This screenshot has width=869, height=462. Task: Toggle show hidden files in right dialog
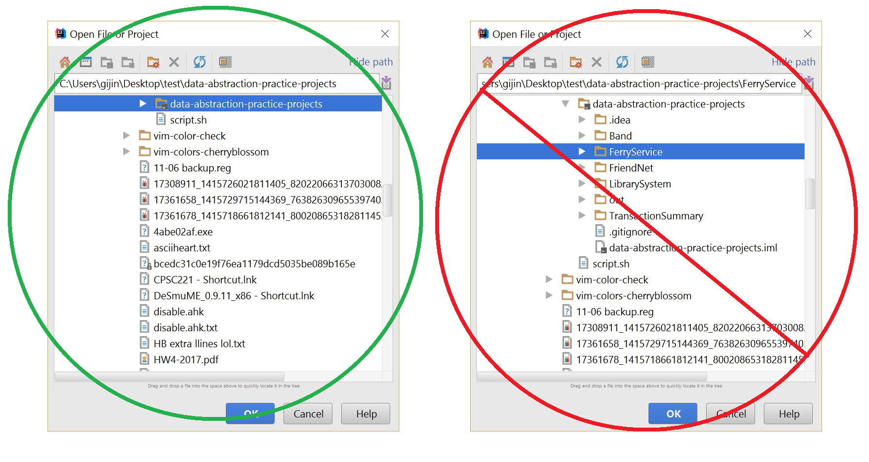click(648, 62)
